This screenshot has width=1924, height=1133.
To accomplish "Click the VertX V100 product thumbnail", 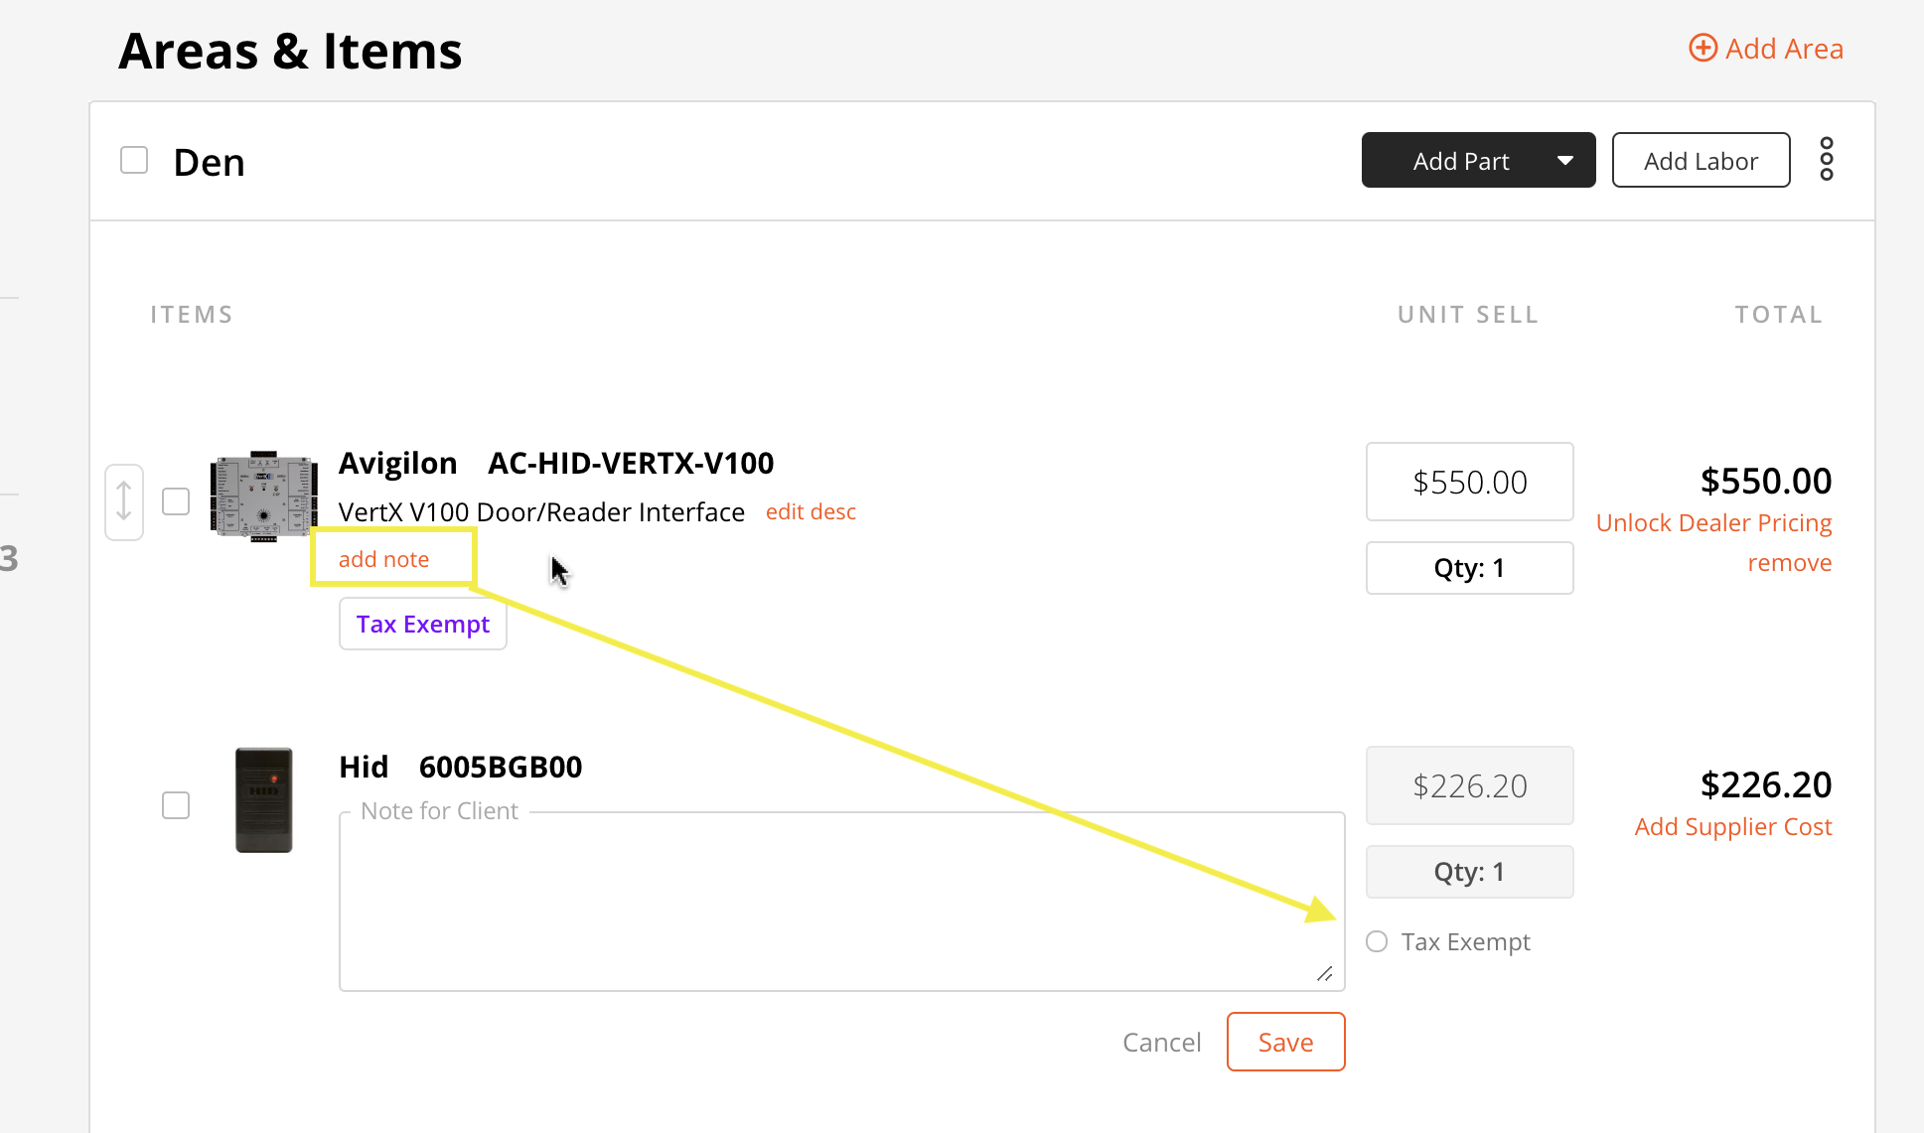I will point(263,496).
